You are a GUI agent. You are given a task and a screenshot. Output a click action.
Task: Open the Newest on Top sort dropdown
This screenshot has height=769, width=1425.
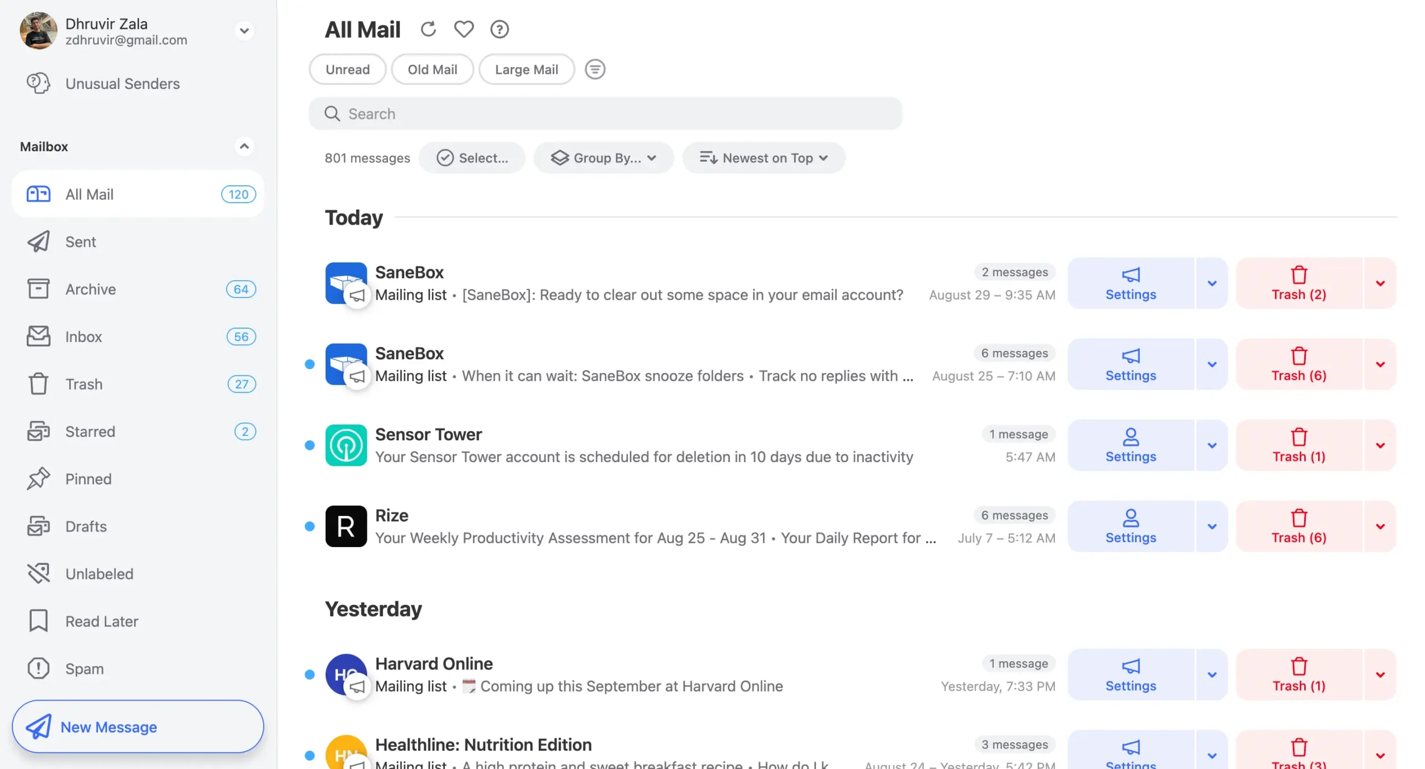coord(764,158)
